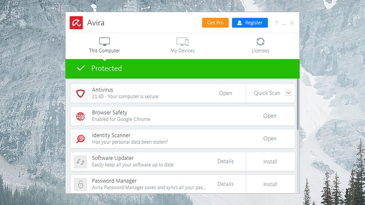365x205 pixels.
Task: Click the My Devices icon
Action: pyautogui.click(x=182, y=41)
